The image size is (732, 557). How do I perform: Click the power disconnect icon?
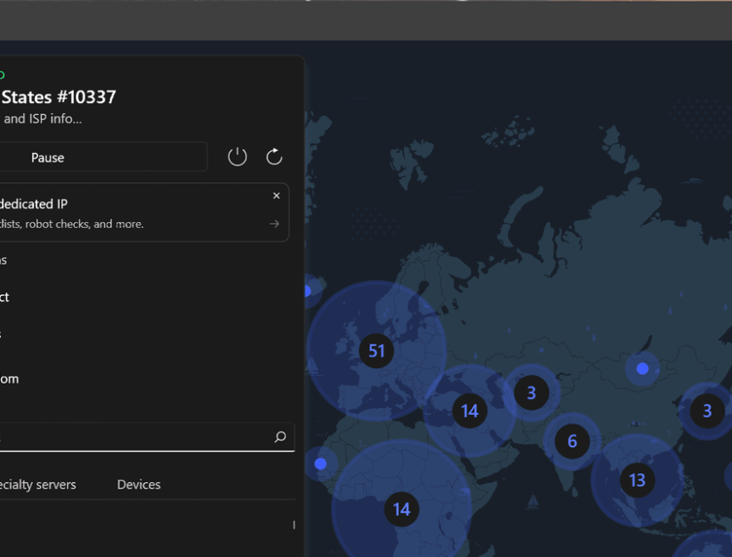tap(237, 156)
